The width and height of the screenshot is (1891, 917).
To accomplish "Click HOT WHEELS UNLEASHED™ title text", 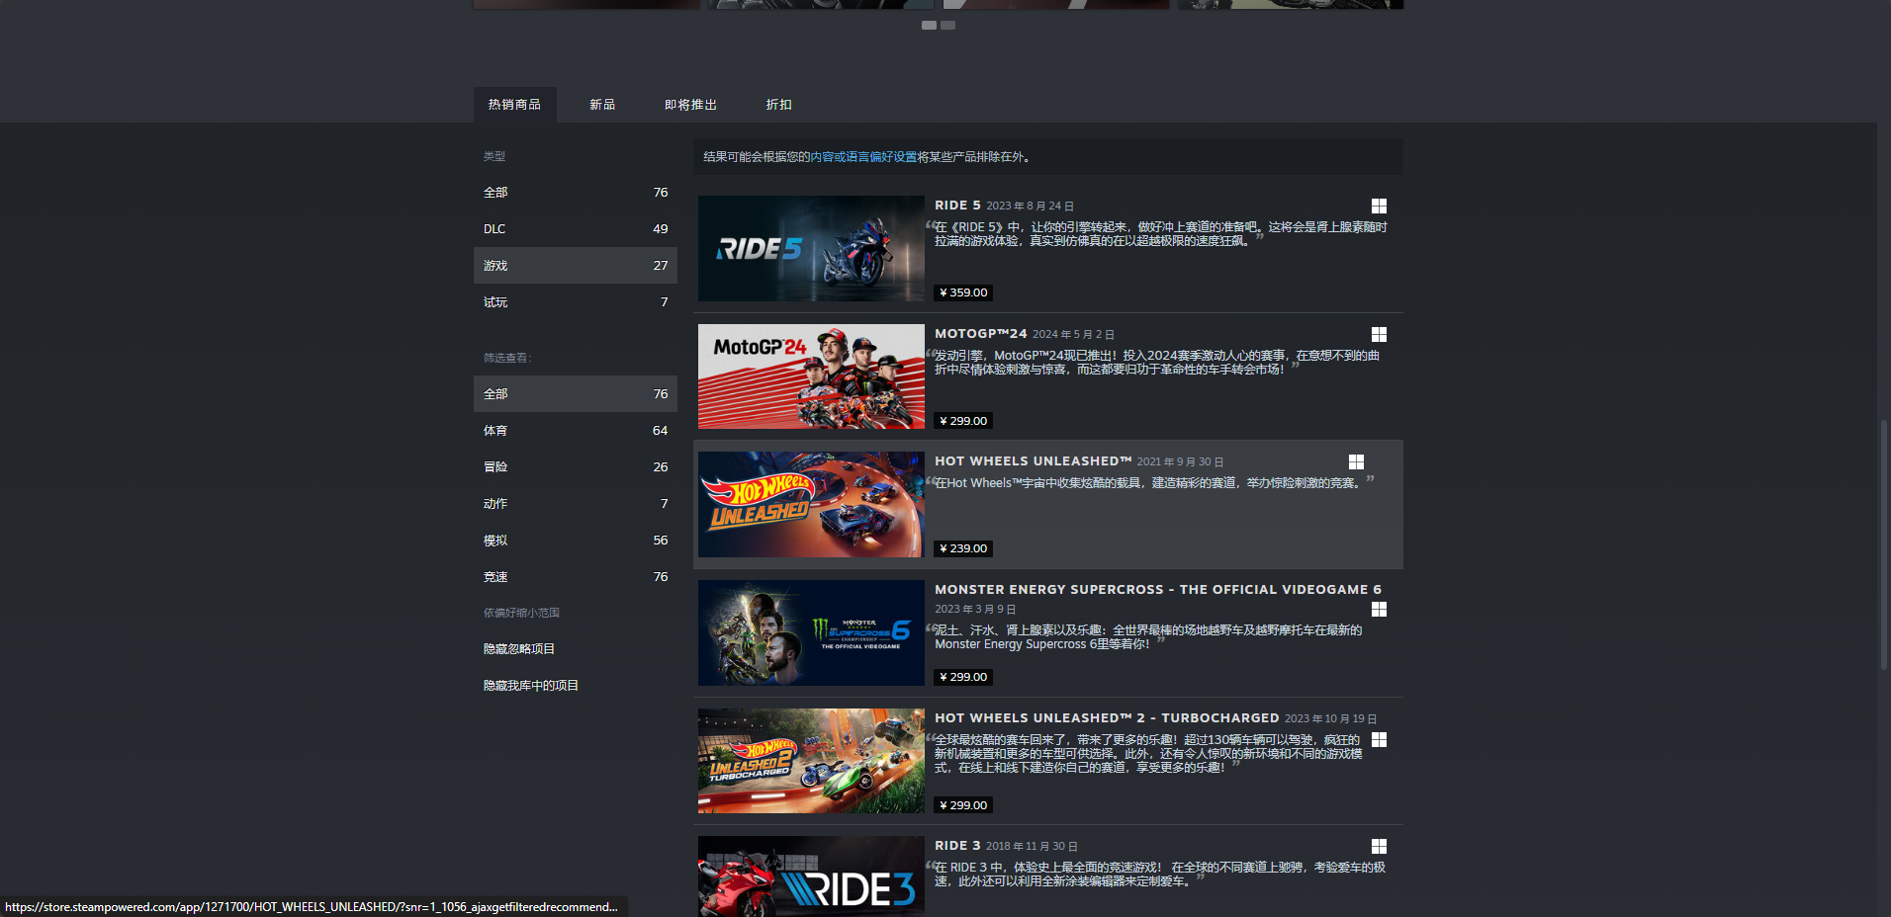I will [x=1034, y=461].
